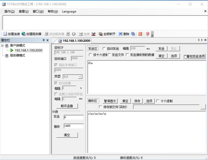Click the 接收 count field showing 1400

pos(74,126)
